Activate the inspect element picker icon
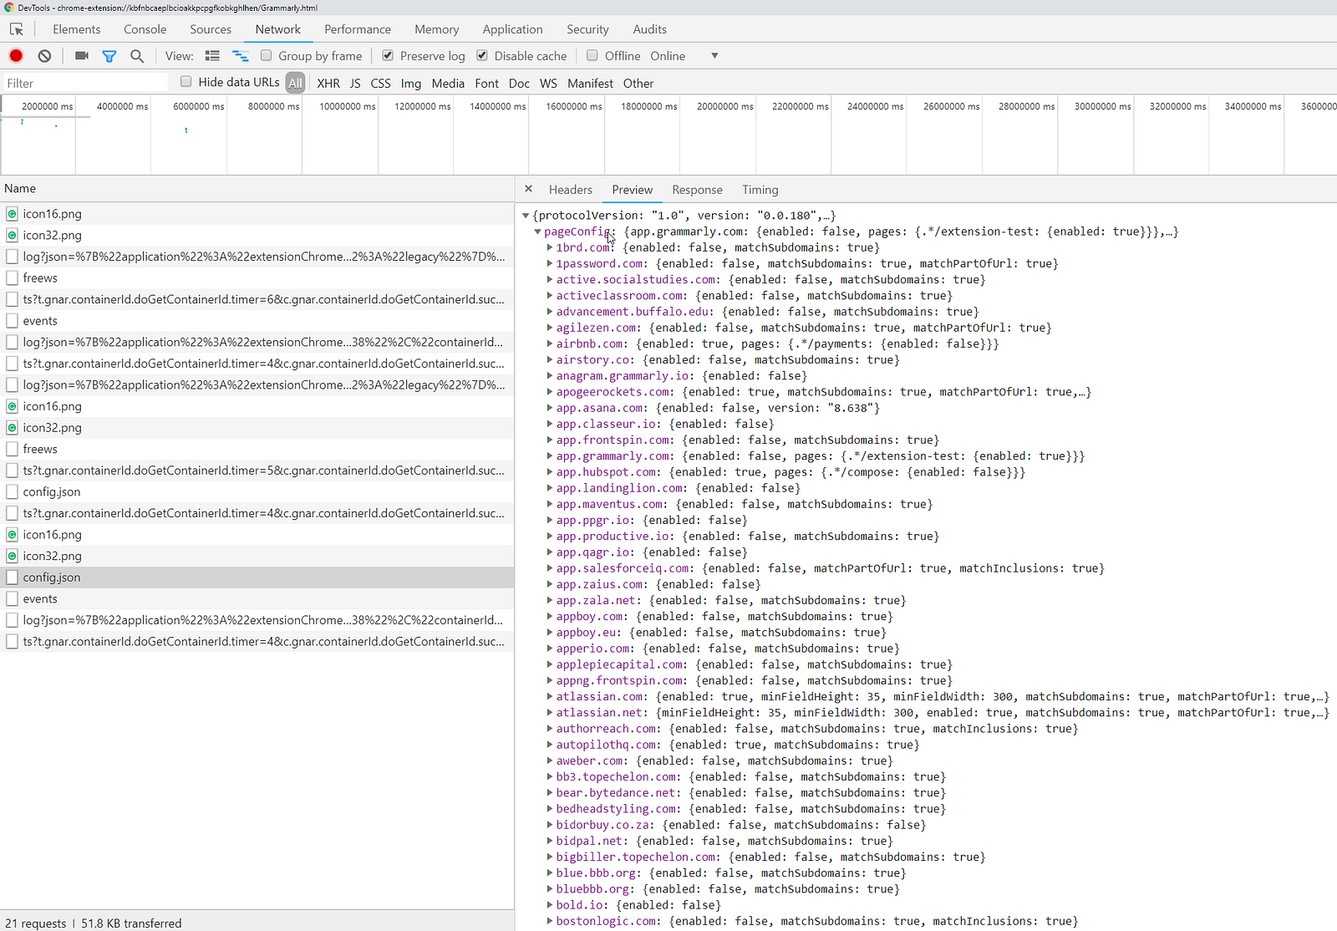Image resolution: width=1337 pixels, height=931 pixels. coord(17,29)
